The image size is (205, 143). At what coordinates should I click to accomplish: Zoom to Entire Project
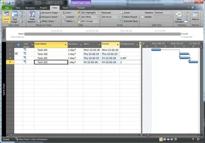click(129, 17)
